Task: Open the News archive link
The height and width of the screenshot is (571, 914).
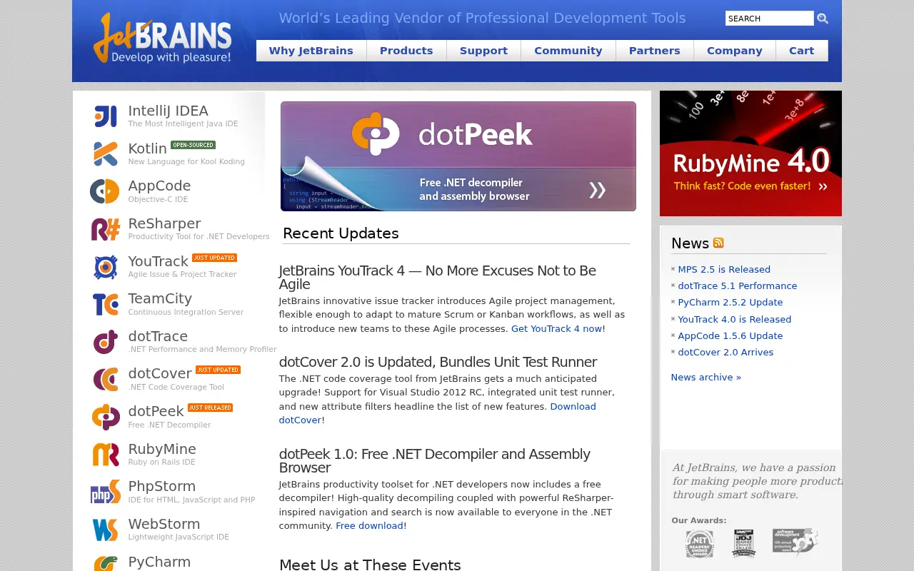Action: tap(705, 378)
